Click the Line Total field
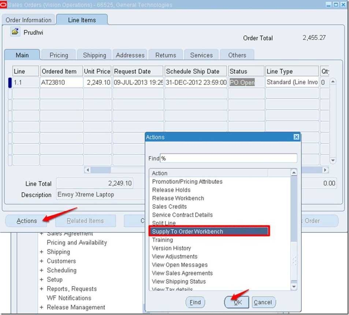Image resolution: width=349 pixels, height=315 pixels. (94, 183)
